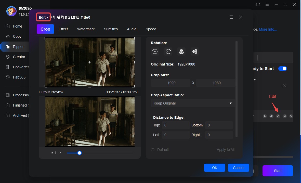Confirm crop changes with OK
Image resolution: width=301 pixels, height=183 pixels.
(214, 167)
